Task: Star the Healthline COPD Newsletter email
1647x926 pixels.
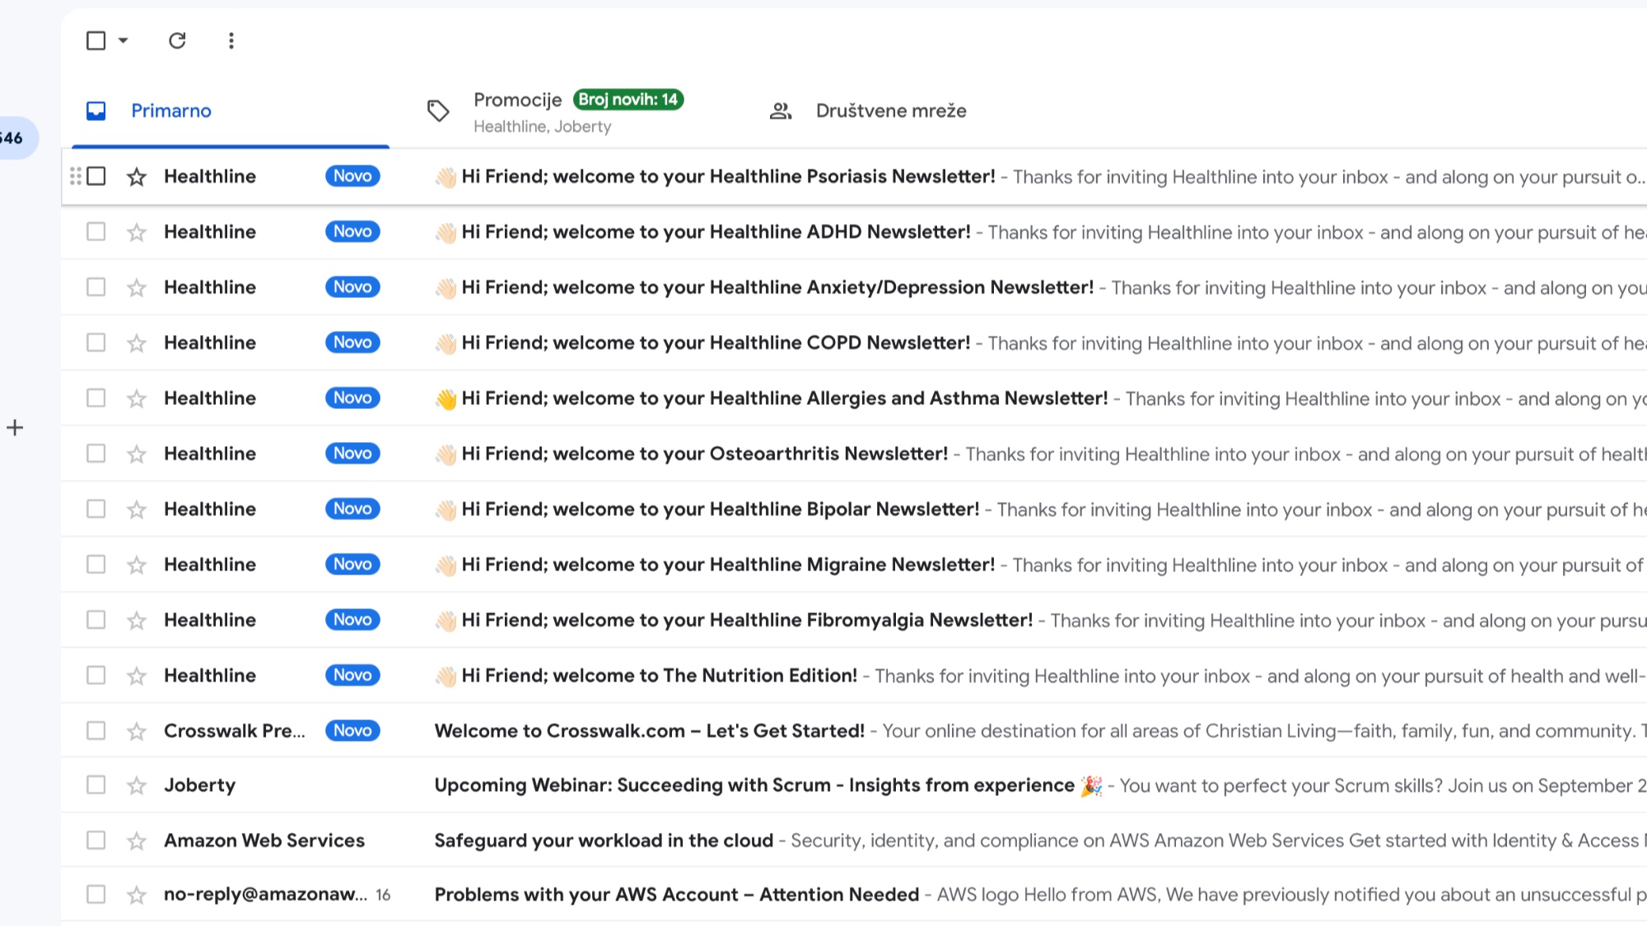Action: [137, 343]
